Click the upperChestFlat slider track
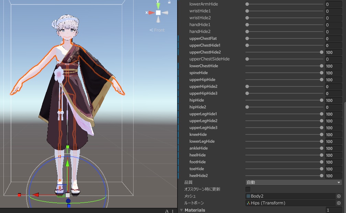The width and height of the screenshot is (346, 213). click(x=285, y=38)
